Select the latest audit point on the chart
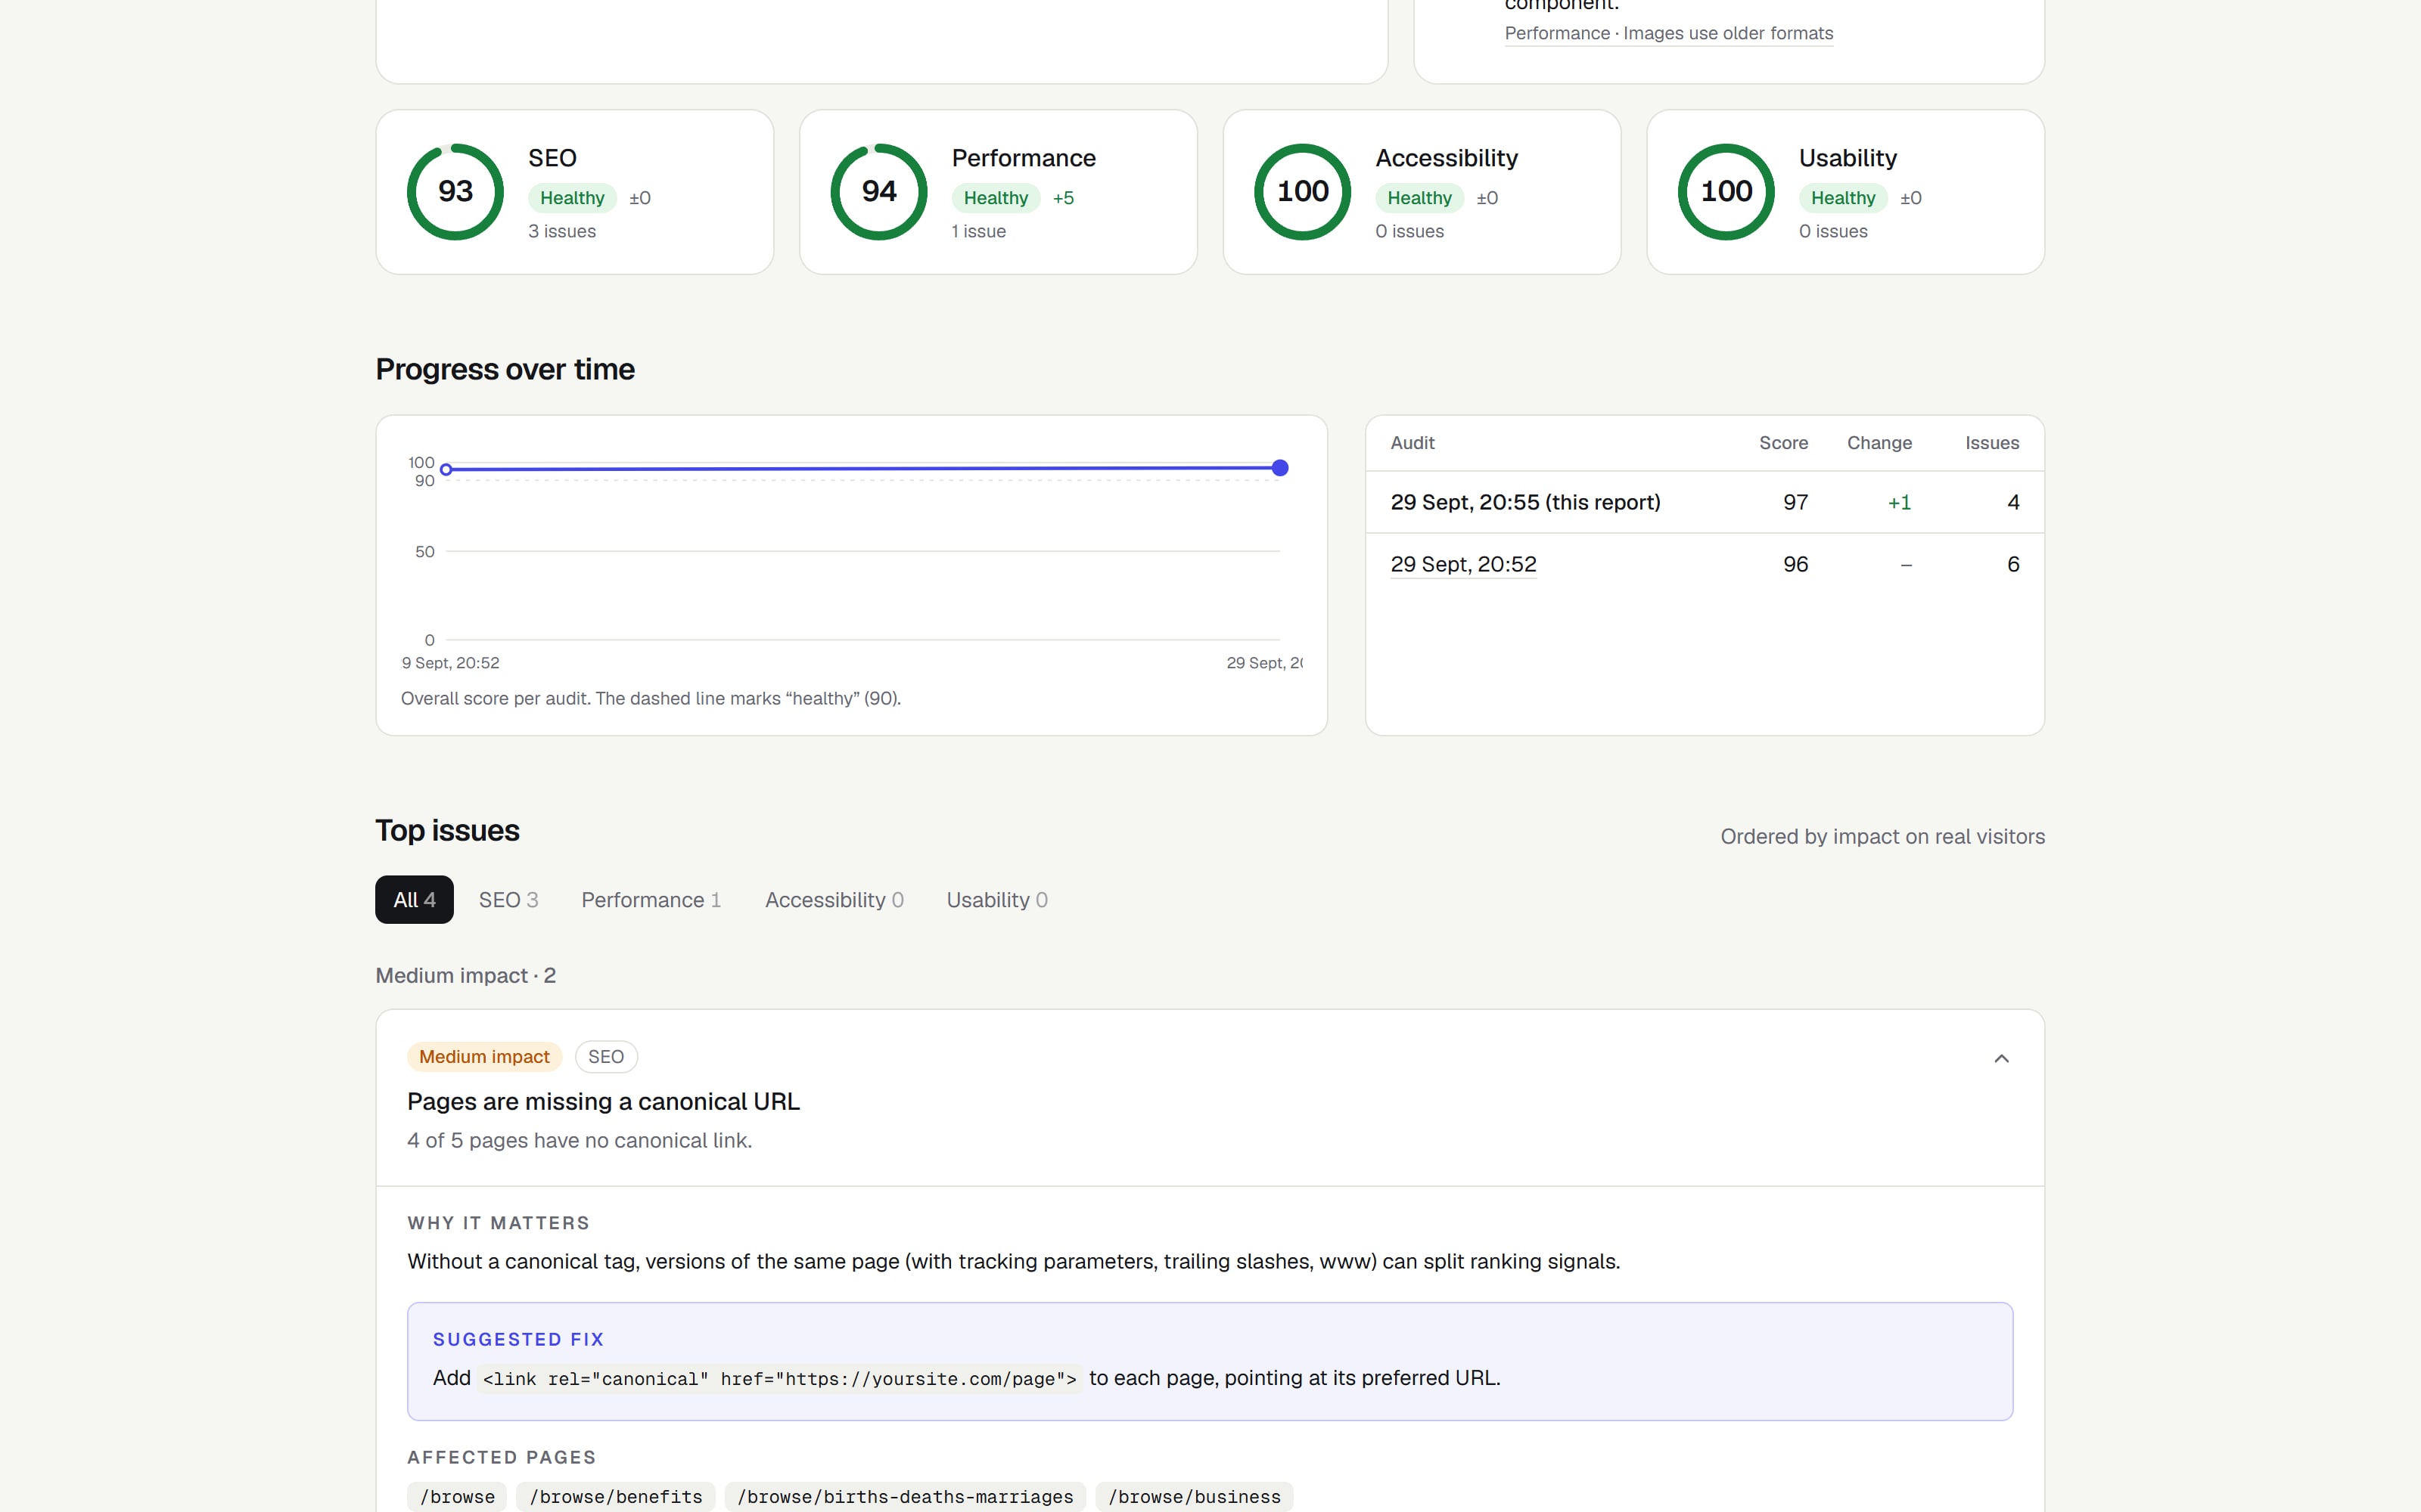 click(x=1279, y=468)
